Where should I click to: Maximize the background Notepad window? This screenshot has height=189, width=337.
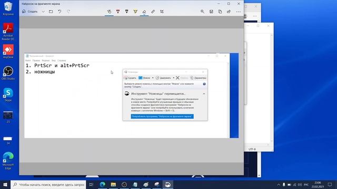coord(258,26)
